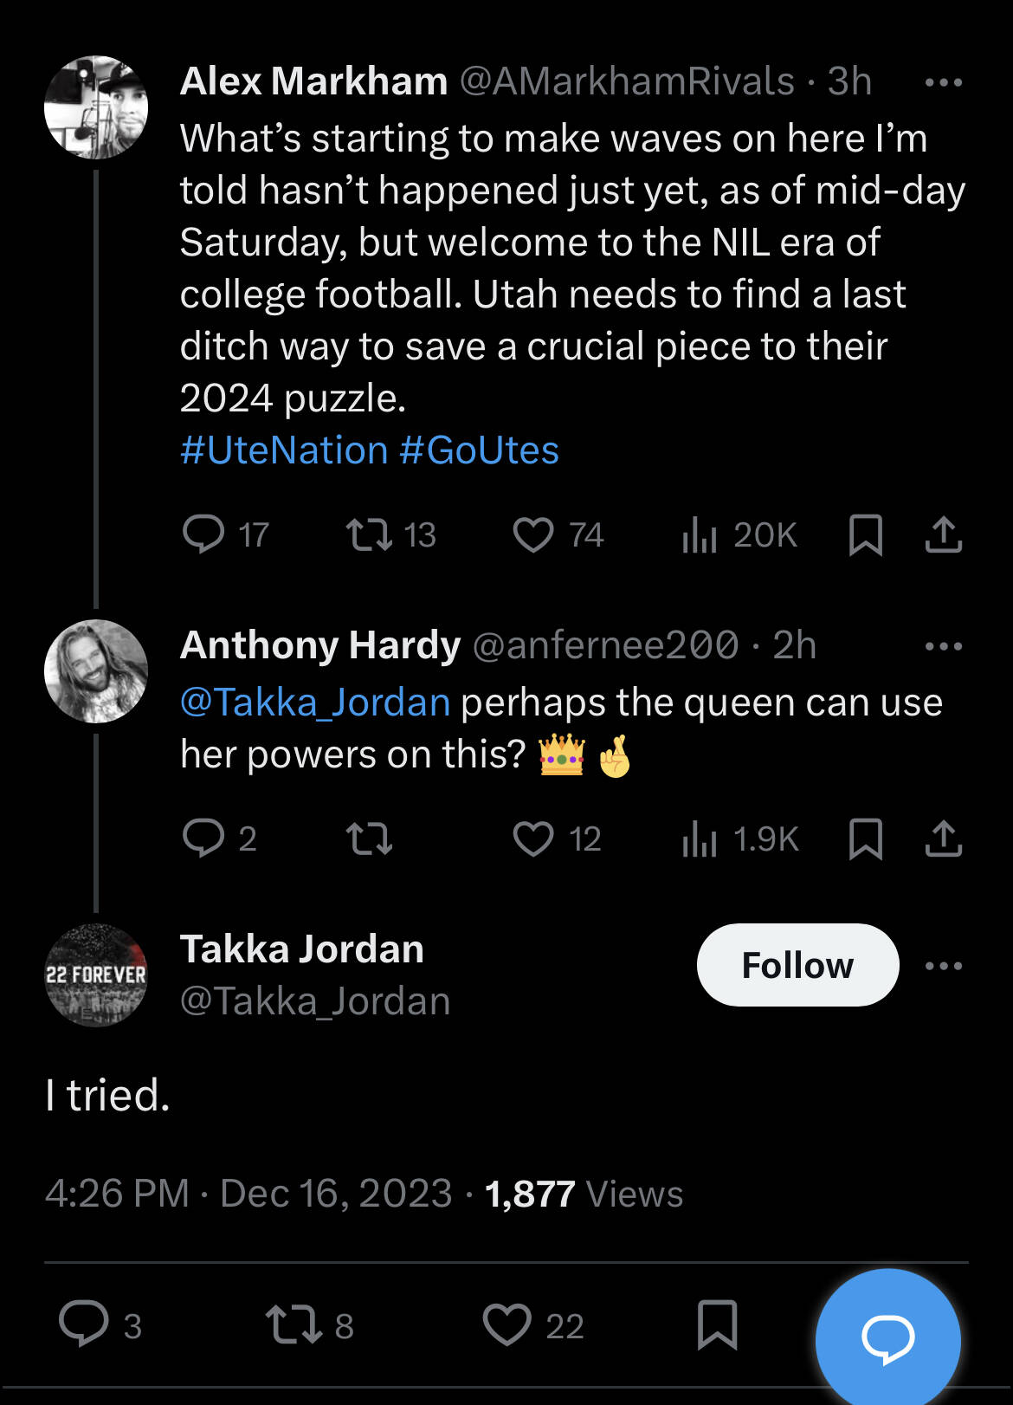Screen dimensions: 1013x1405
Task: Reply to Anthony Hardy's tweet
Action: click(204, 838)
